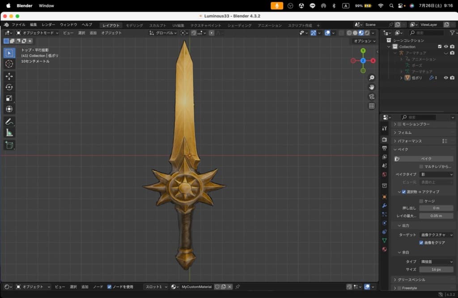Select the Rotate tool

click(x=9, y=87)
